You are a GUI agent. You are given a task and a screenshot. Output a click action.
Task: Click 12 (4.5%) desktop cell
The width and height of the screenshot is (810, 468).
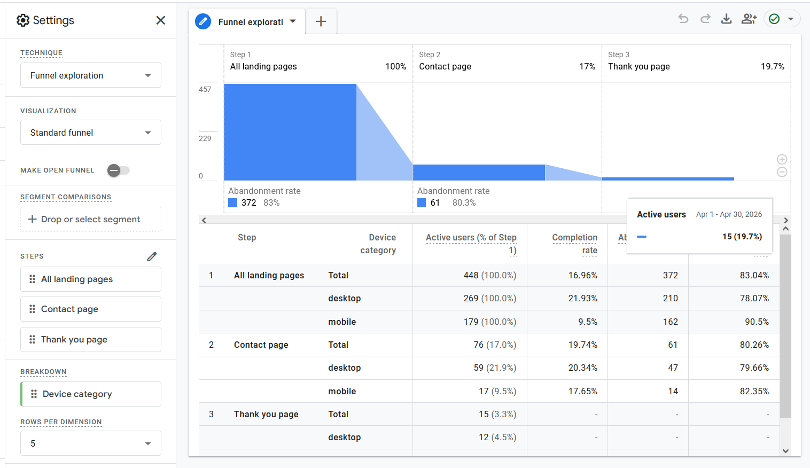coord(497,437)
